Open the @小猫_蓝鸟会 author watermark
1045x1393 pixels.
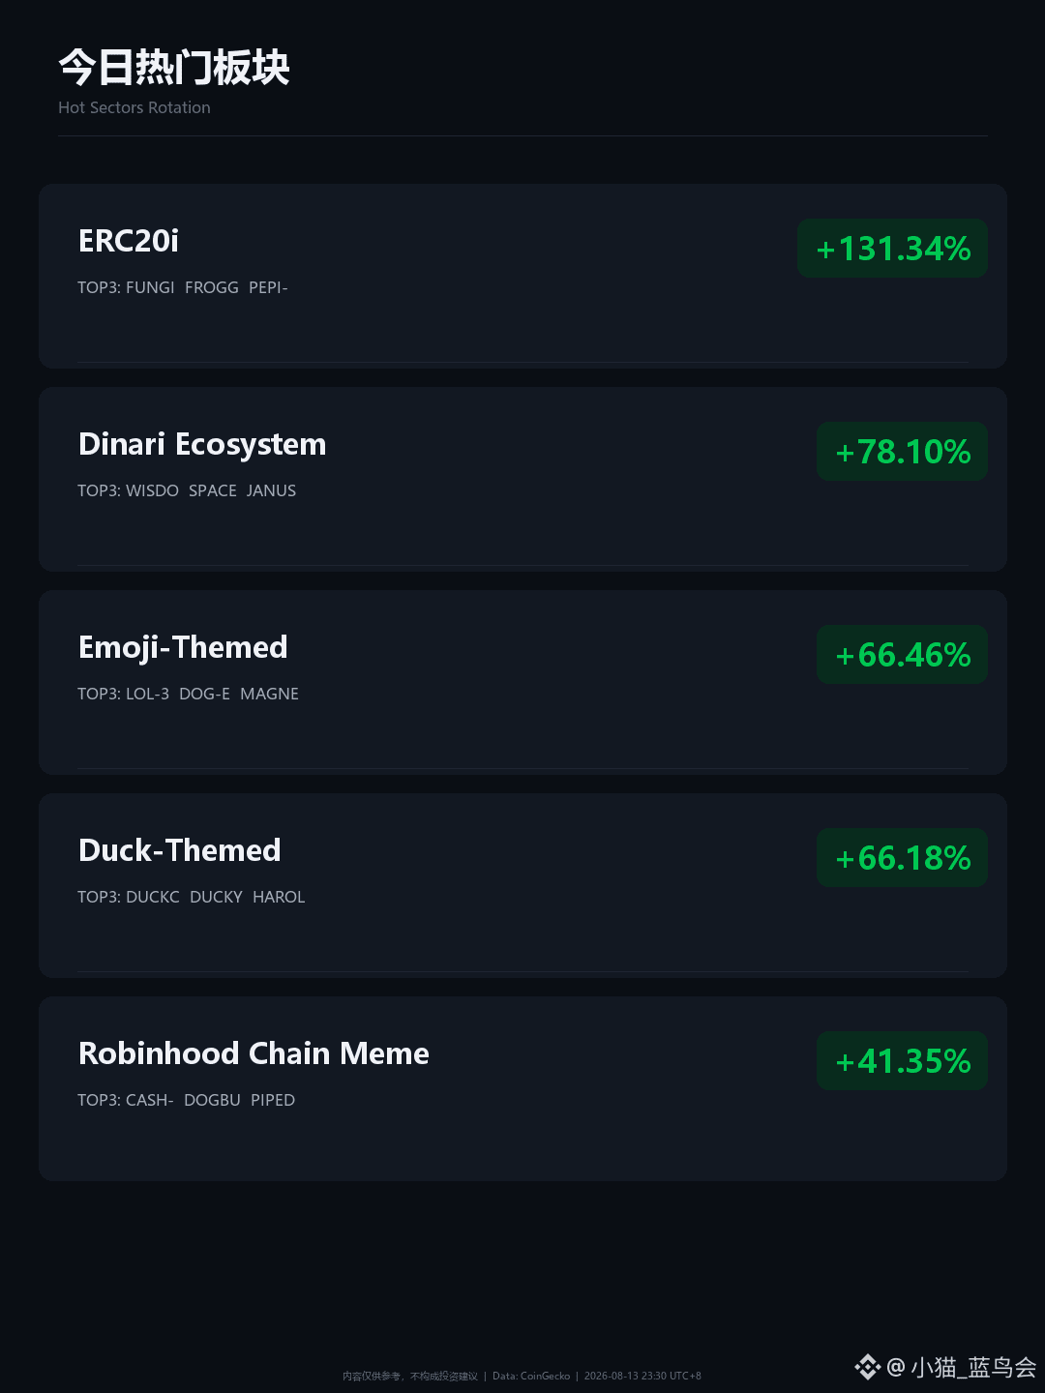(962, 1367)
